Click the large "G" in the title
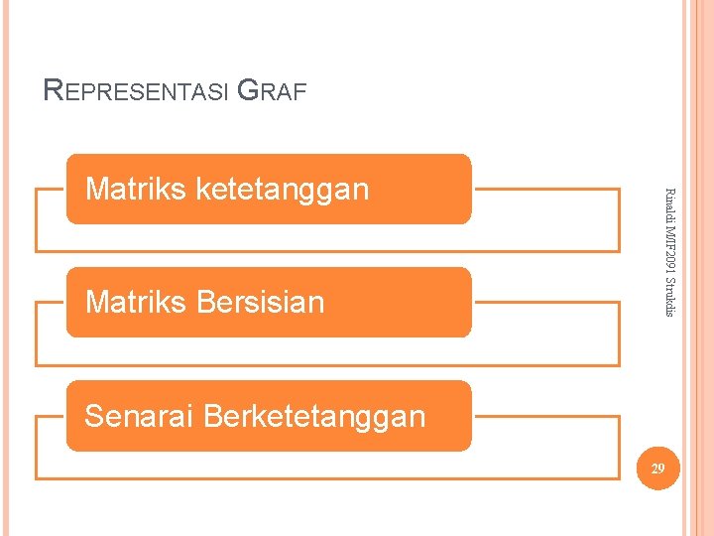The width and height of the screenshot is (714, 536). [x=250, y=91]
